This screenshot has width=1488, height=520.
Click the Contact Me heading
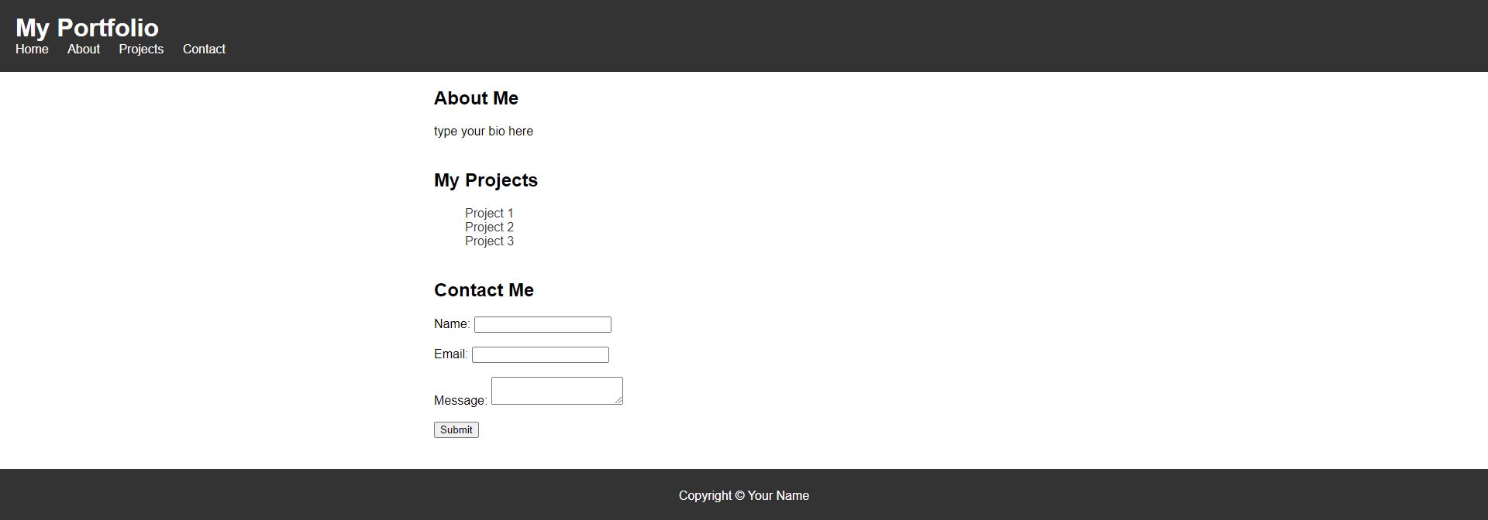coord(484,290)
